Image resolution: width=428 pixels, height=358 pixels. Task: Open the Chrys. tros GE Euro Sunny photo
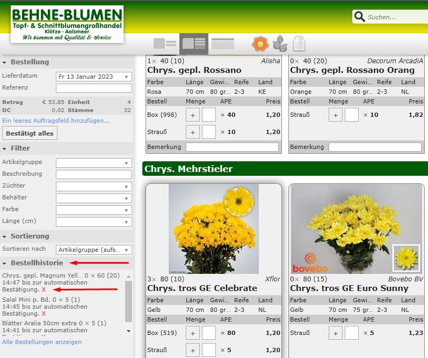(356, 229)
